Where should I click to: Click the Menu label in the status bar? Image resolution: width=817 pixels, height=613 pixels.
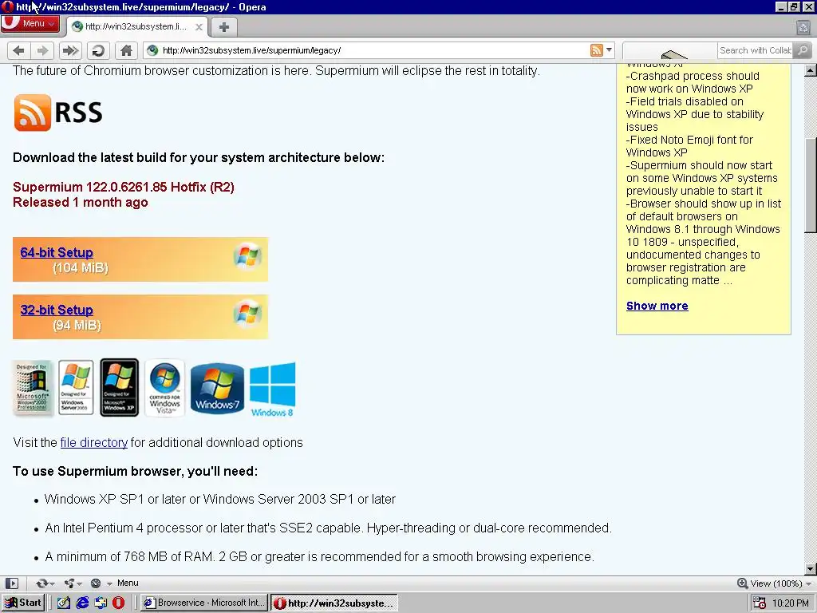pos(128,583)
